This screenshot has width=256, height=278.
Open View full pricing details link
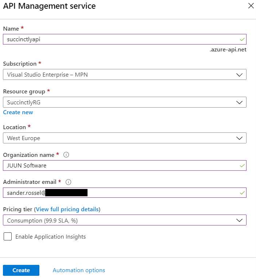(67, 209)
